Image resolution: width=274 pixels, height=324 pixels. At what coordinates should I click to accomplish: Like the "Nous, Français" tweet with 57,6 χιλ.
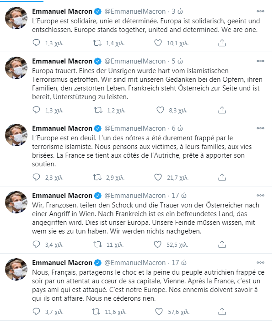pos(159,311)
